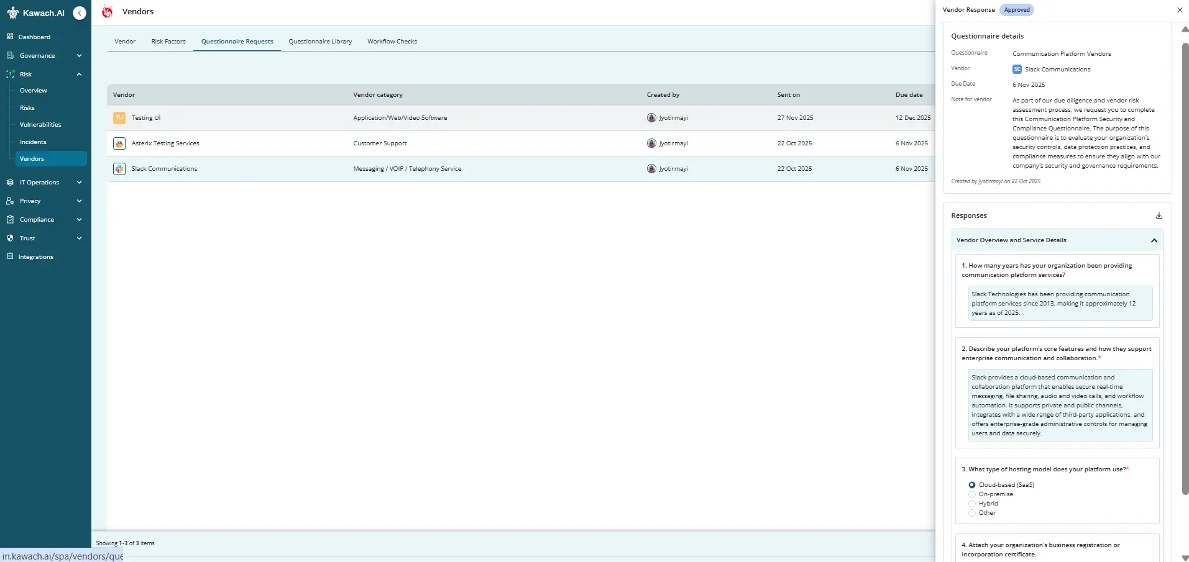Download responses using the download icon
Image resolution: width=1189 pixels, height=562 pixels.
point(1159,215)
